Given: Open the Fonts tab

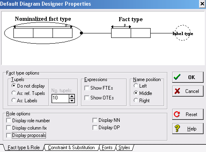Looking at the screenshot, I should pyautogui.click(x=107, y=148).
